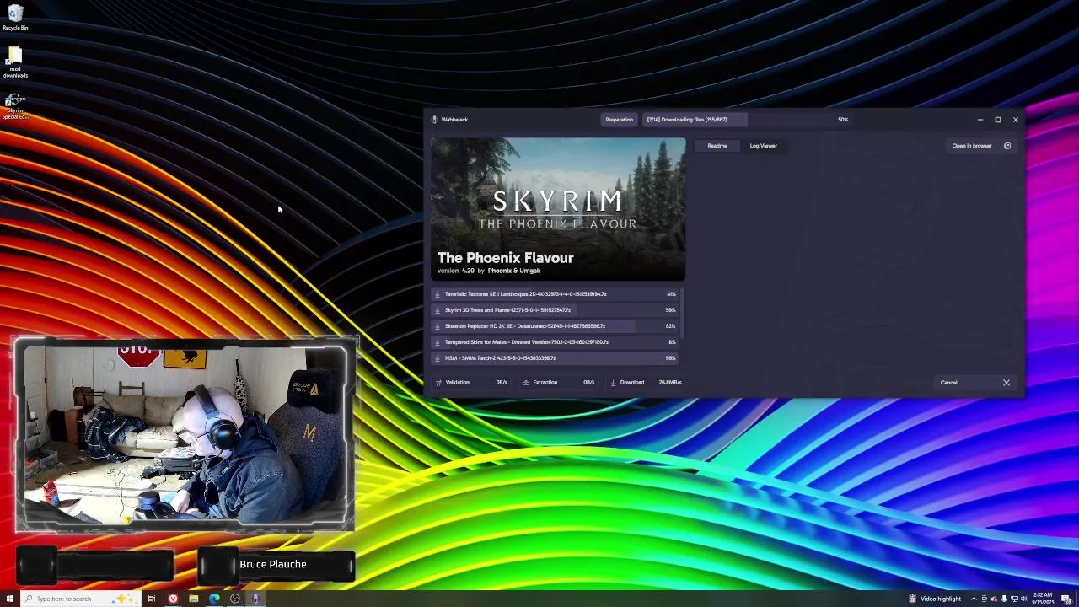1079x607 pixels.
Task: Open the Skyrim Special Edition desktop shortcut
Action: (15, 106)
